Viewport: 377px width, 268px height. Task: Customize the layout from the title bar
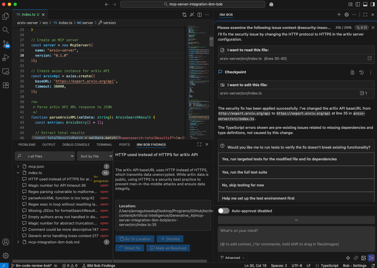[x=350, y=4]
